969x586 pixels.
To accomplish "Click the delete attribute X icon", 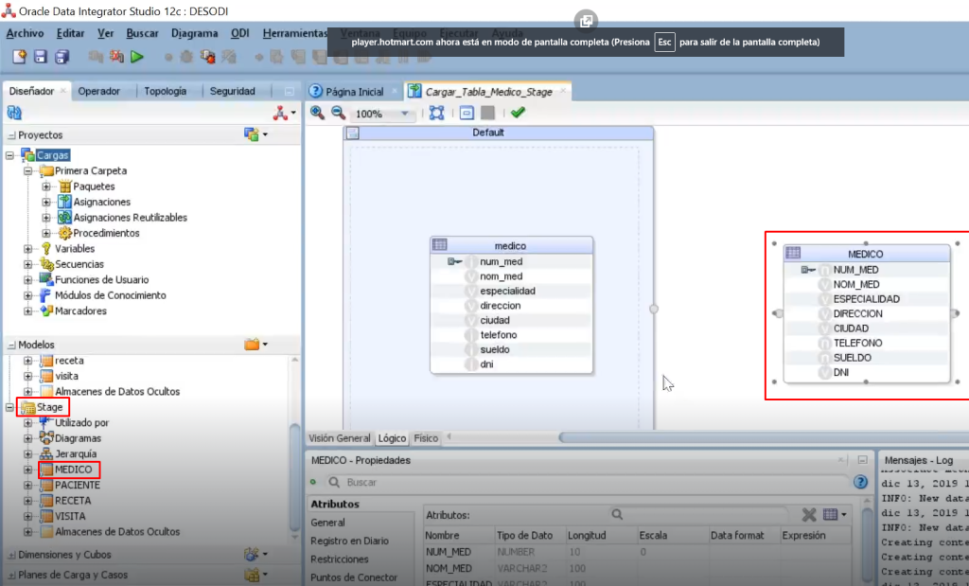I will 808,514.
